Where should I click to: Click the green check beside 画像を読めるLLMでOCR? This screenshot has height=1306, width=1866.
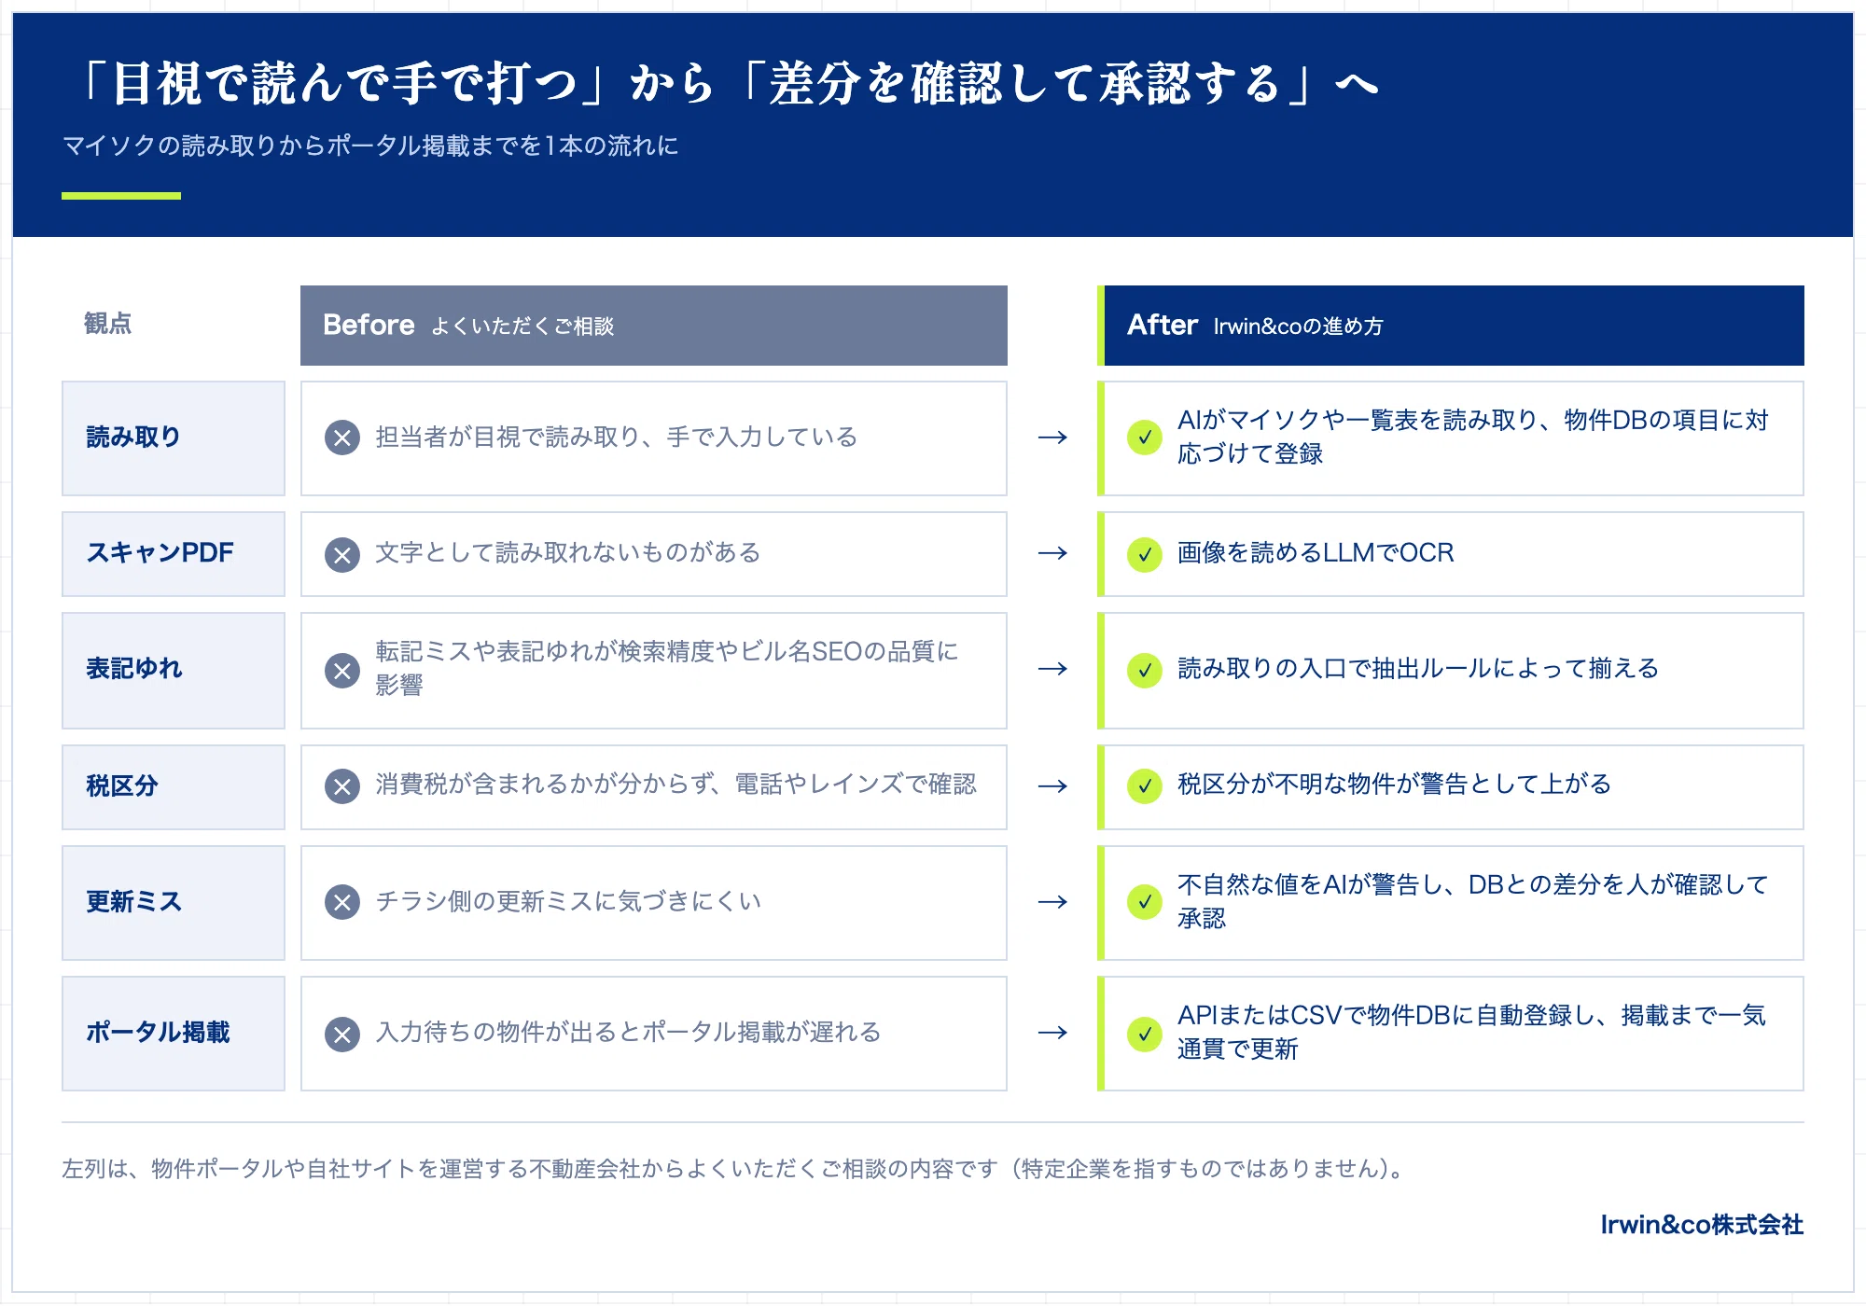[1145, 555]
